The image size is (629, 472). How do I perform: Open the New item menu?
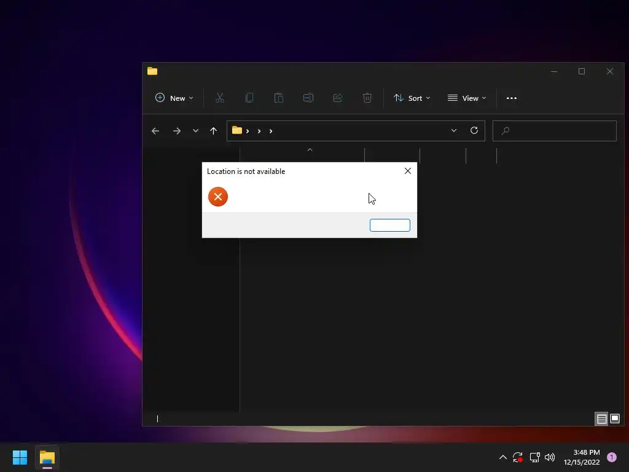click(x=174, y=98)
